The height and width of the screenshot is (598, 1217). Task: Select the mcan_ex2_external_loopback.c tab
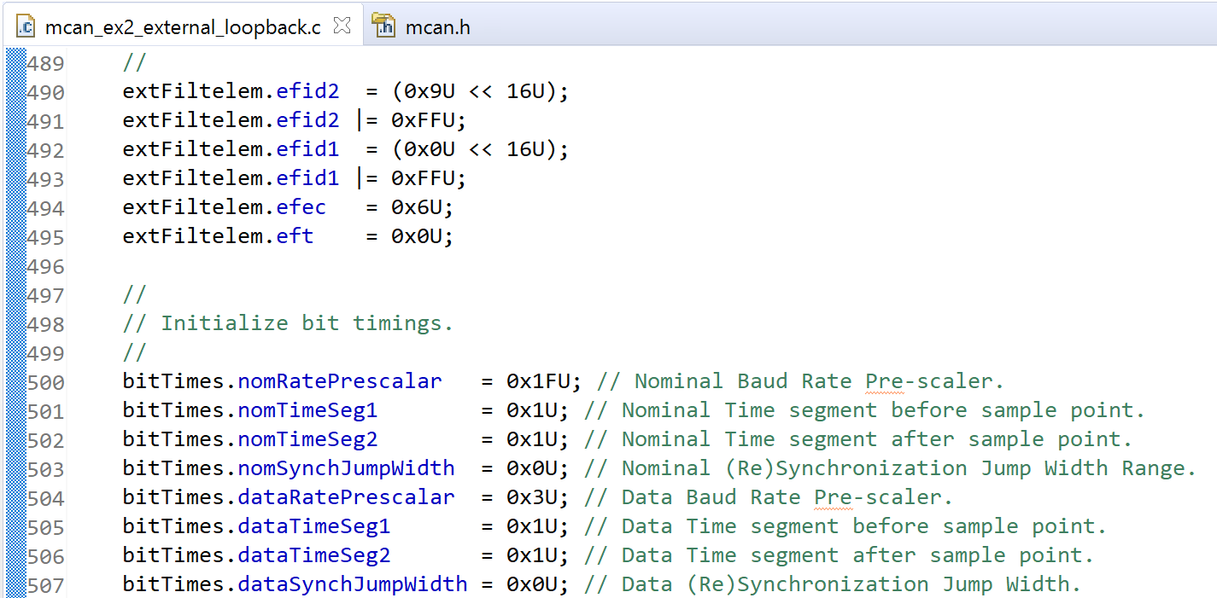pyautogui.click(x=182, y=27)
